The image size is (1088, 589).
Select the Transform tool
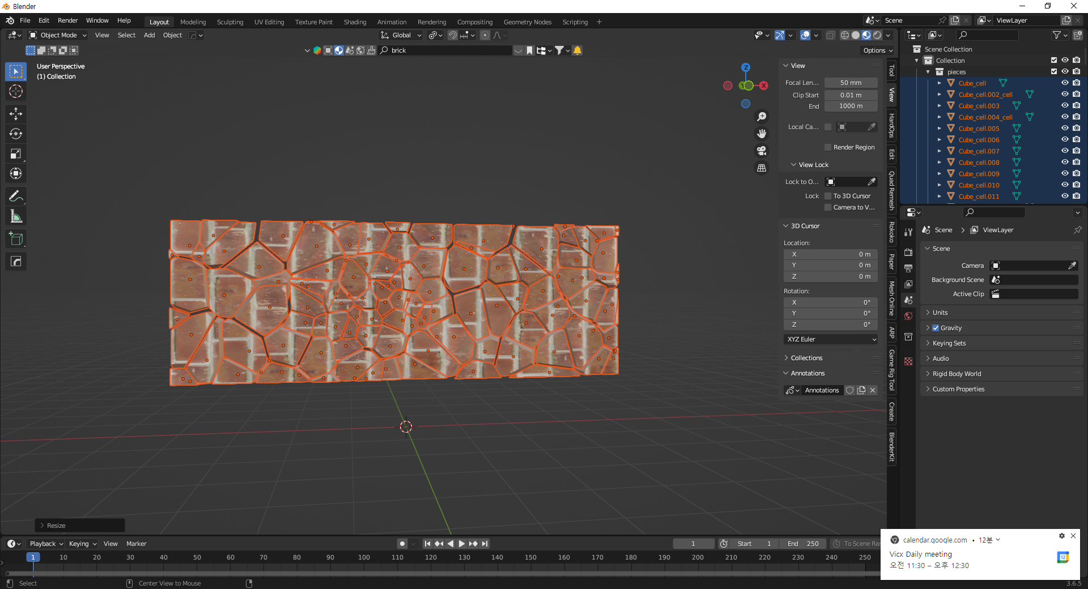point(16,173)
